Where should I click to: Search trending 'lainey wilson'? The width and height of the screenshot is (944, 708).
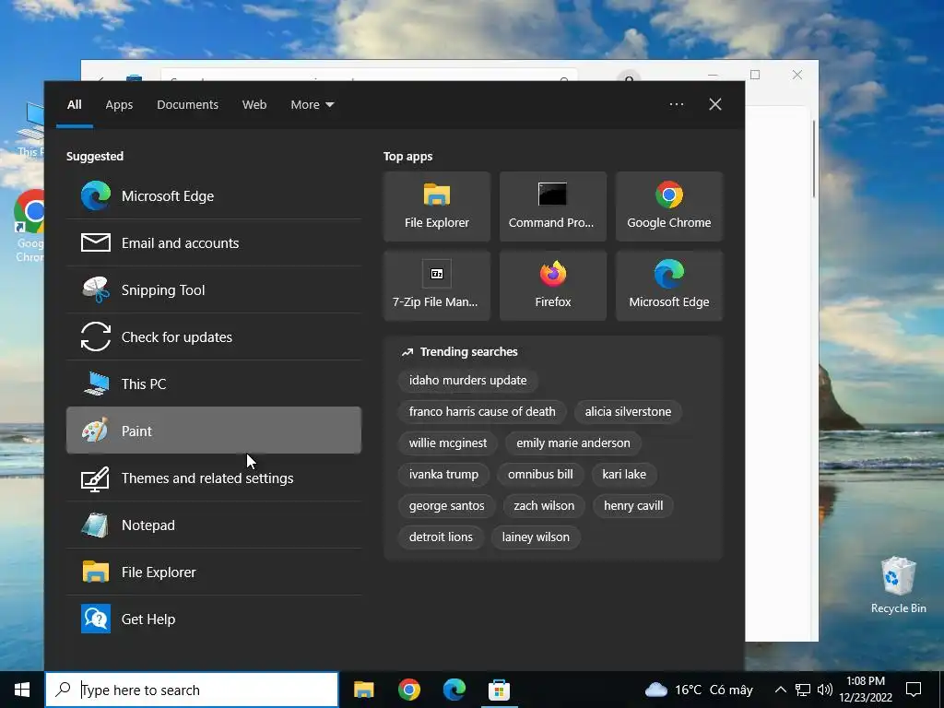coord(536,537)
